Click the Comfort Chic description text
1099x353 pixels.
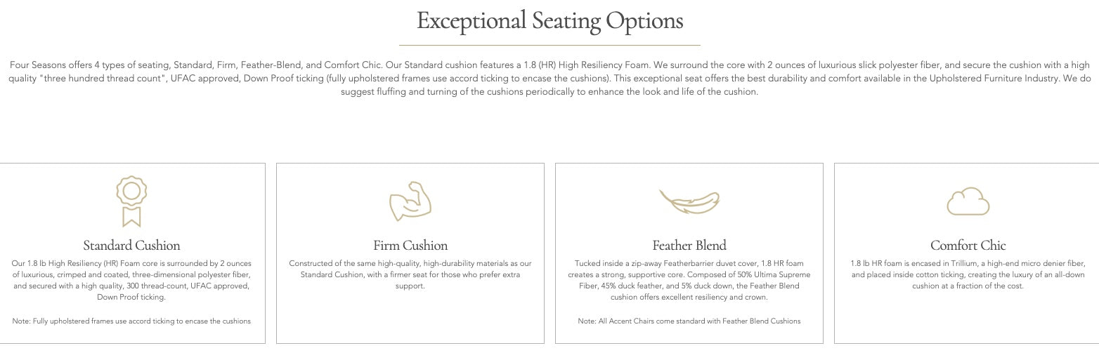coord(968,274)
